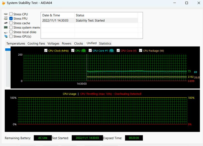Click the Test Started time field
Image resolution: width=203 pixels, height=146 pixels.
(x=87, y=138)
